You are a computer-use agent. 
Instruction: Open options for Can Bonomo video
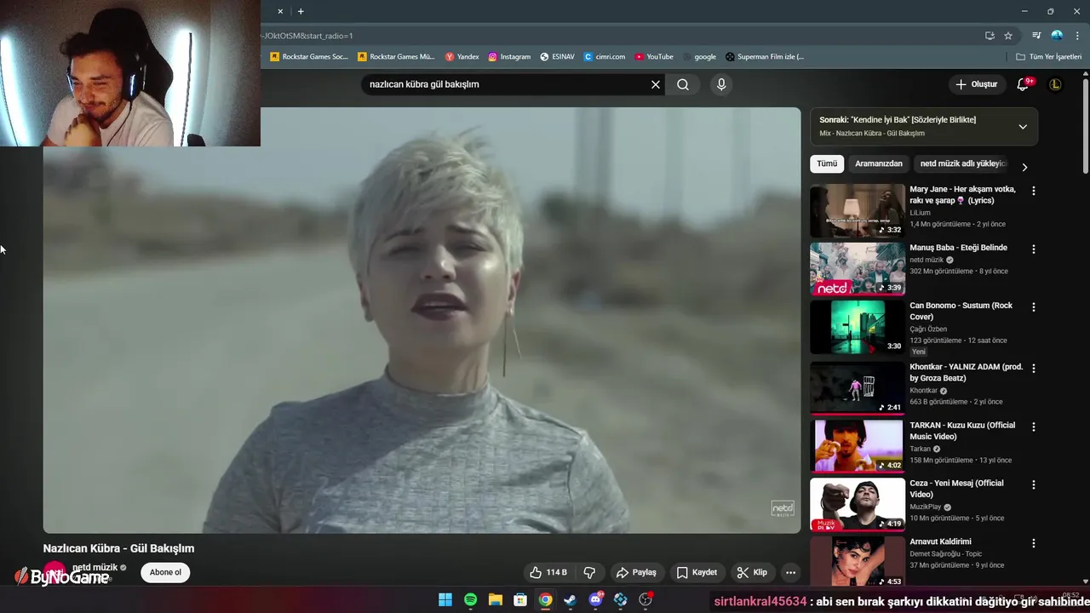pos(1034,307)
